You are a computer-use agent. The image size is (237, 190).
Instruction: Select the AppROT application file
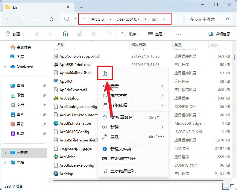tap(67, 82)
